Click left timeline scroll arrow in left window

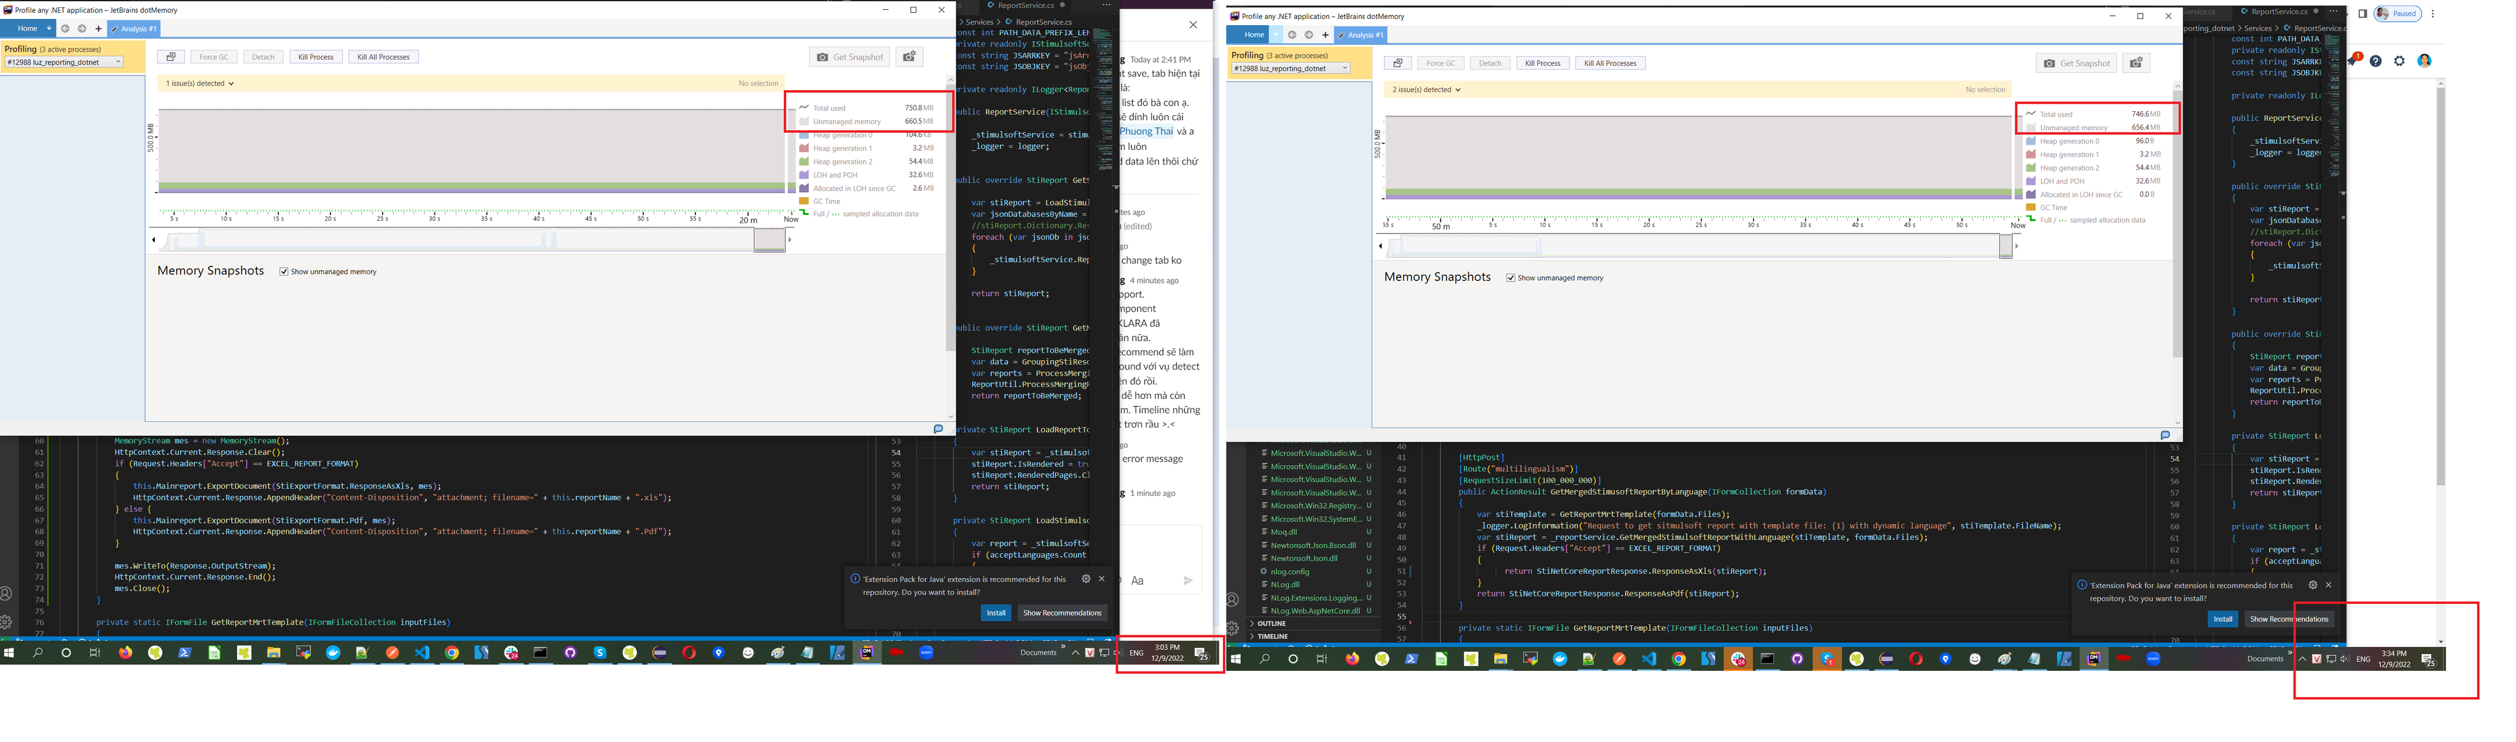[154, 239]
